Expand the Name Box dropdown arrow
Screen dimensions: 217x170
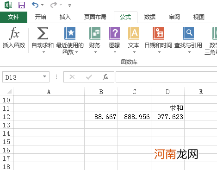coord(44,76)
